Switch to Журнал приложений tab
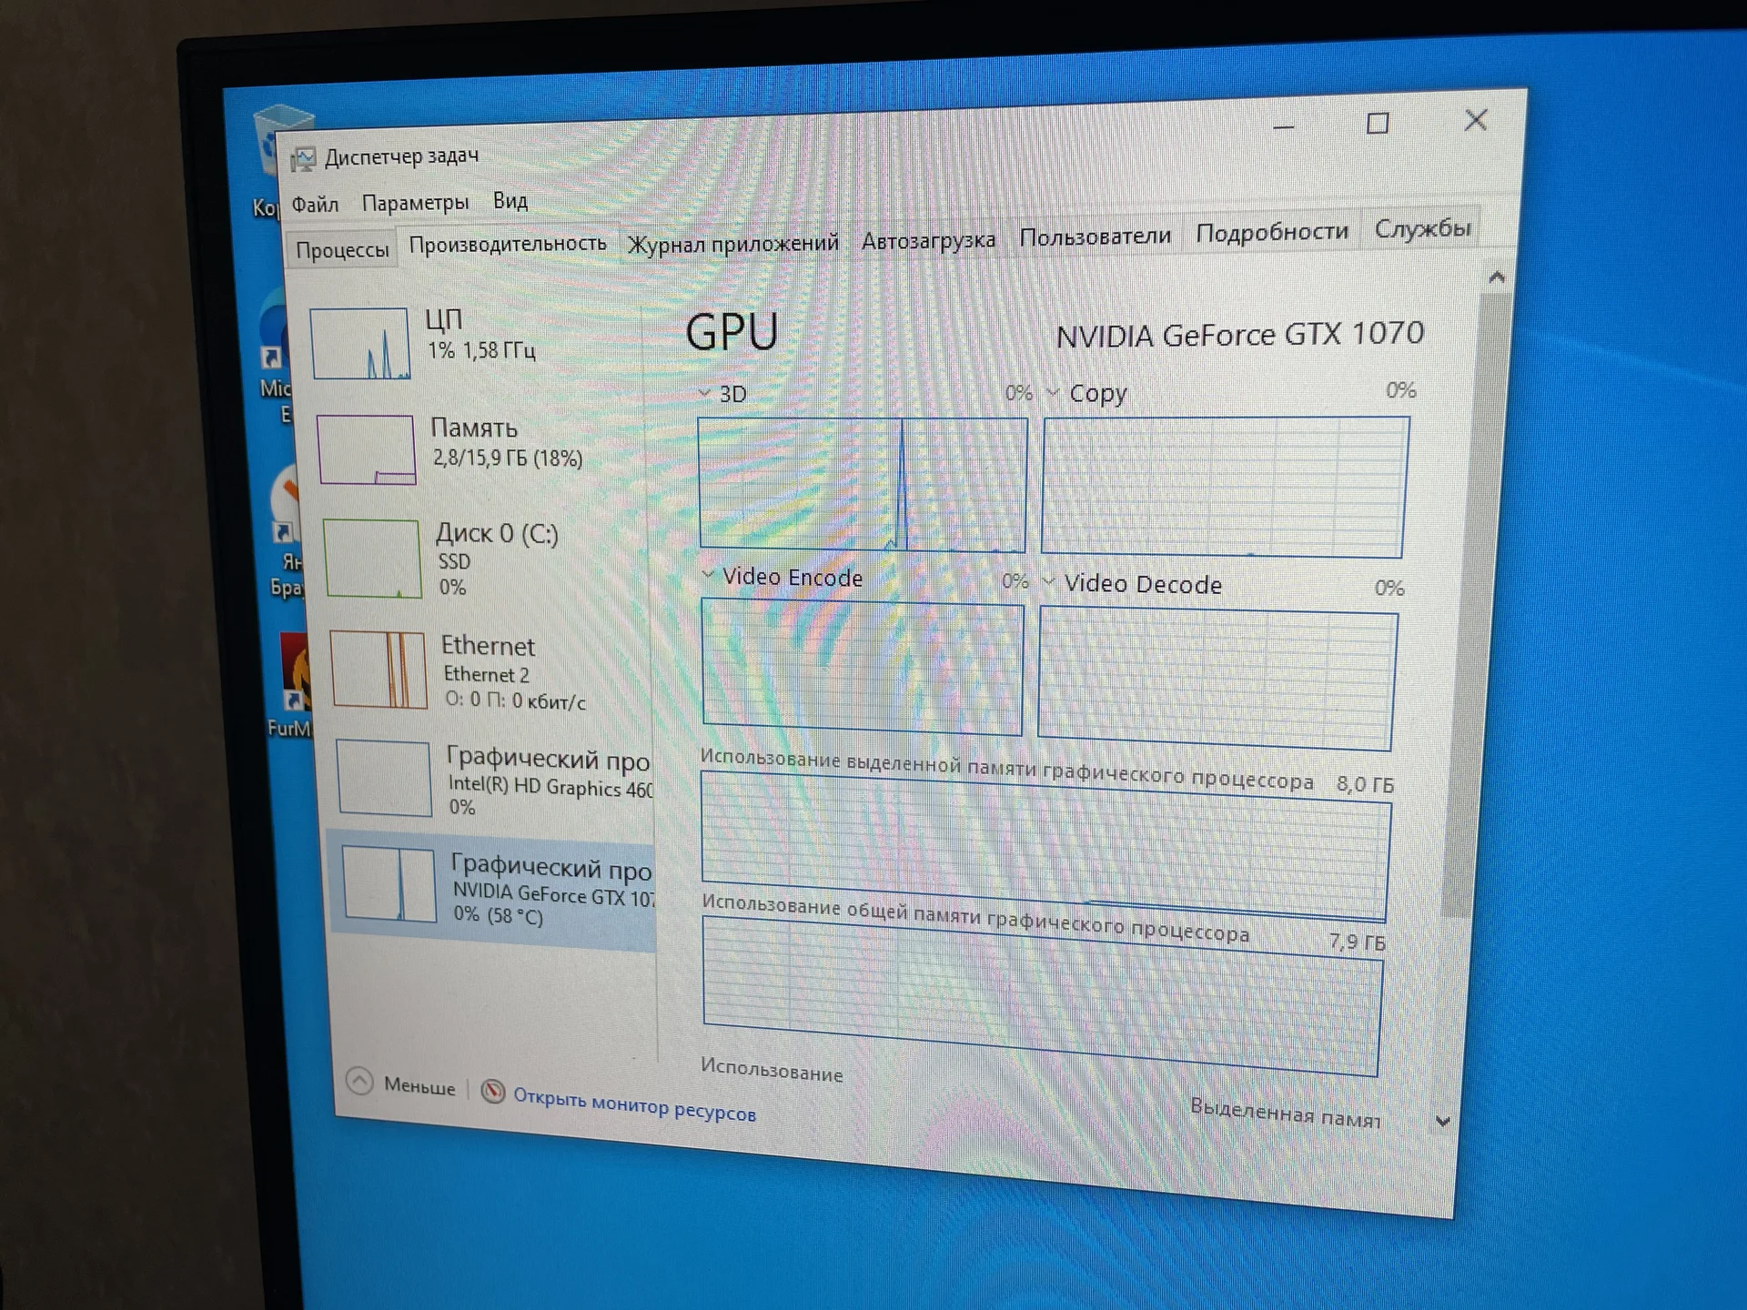 [733, 243]
